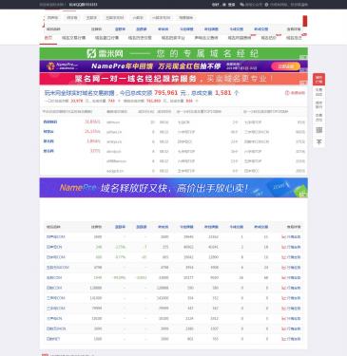
Task: Click the red button atop the floating sidebar
Action: click(x=318, y=79)
